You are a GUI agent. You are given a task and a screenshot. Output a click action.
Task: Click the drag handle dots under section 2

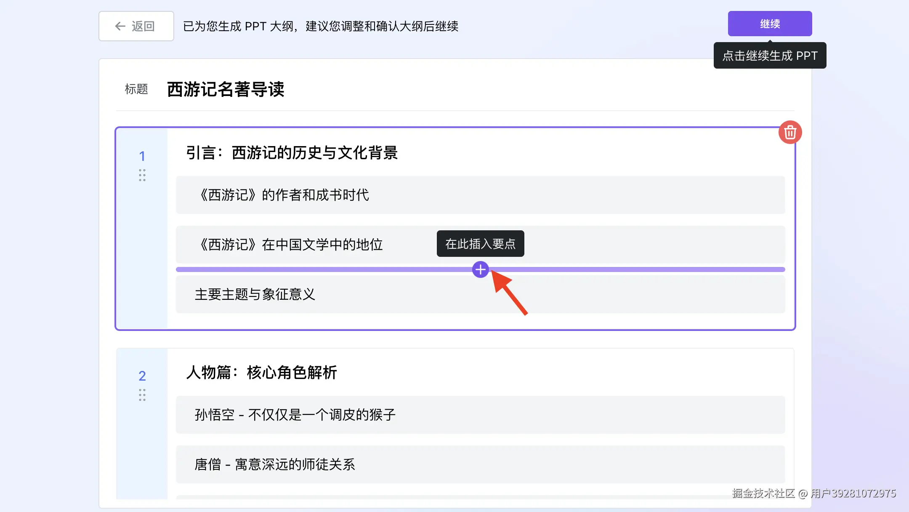(x=142, y=395)
